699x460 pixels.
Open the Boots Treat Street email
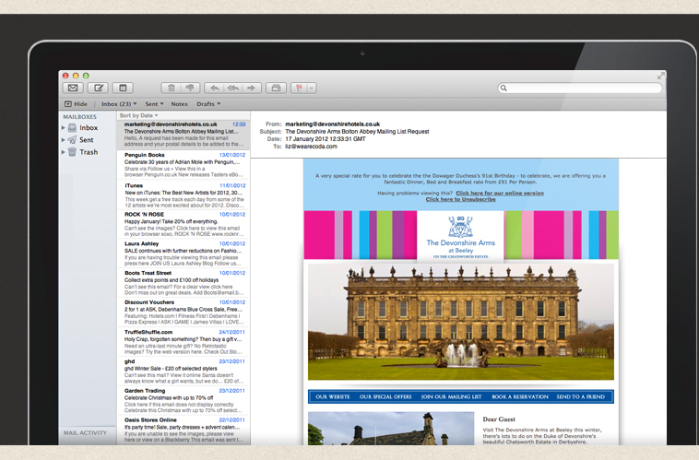tap(184, 283)
